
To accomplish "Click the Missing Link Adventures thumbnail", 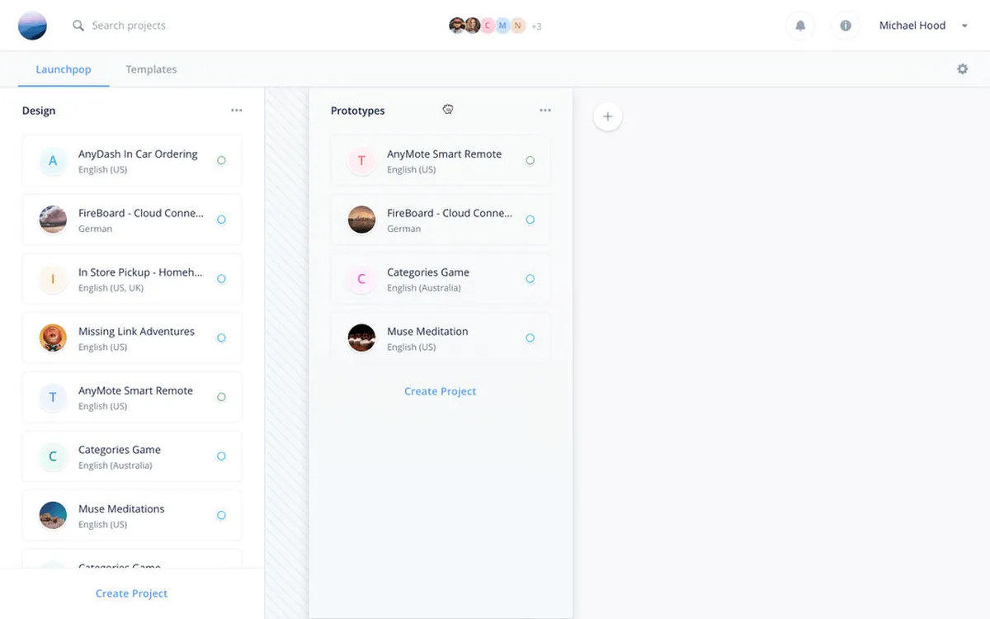I will click(x=53, y=338).
